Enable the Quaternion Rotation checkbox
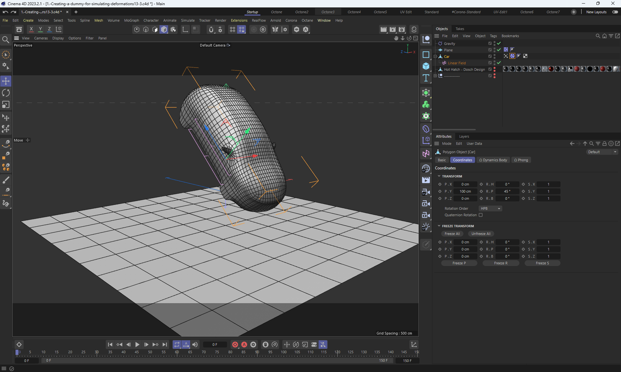The width and height of the screenshot is (621, 372). (x=481, y=215)
